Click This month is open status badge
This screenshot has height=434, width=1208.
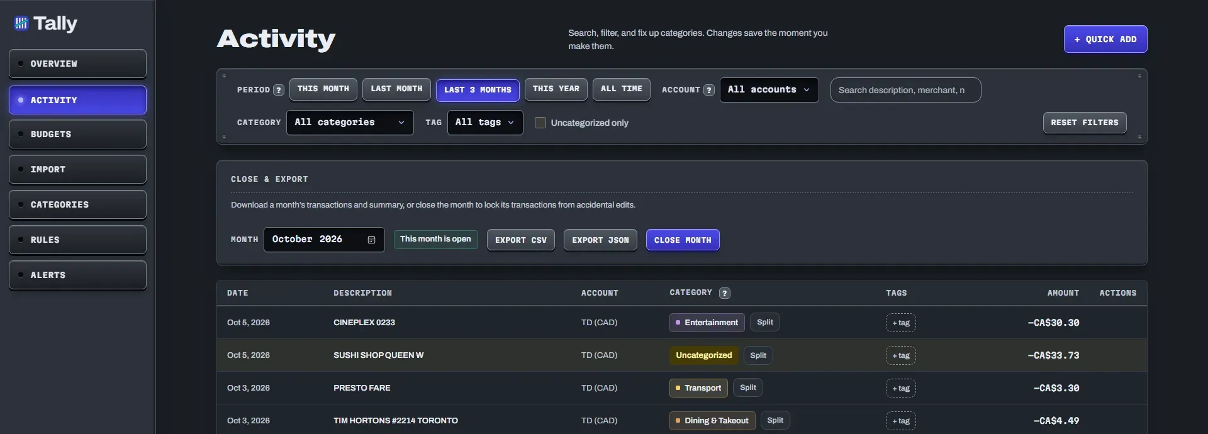(x=435, y=239)
